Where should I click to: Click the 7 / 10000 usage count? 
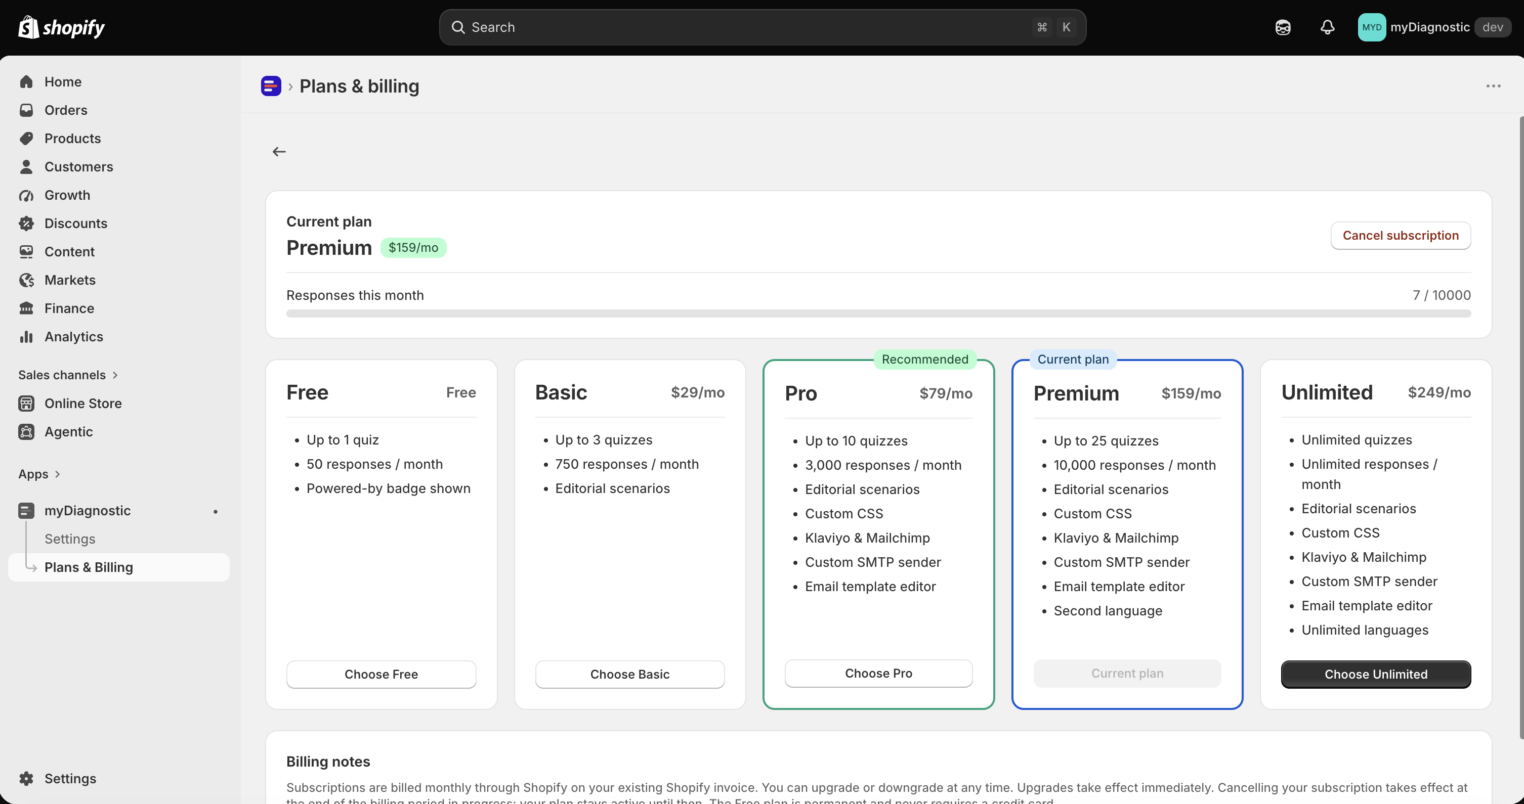1442,296
